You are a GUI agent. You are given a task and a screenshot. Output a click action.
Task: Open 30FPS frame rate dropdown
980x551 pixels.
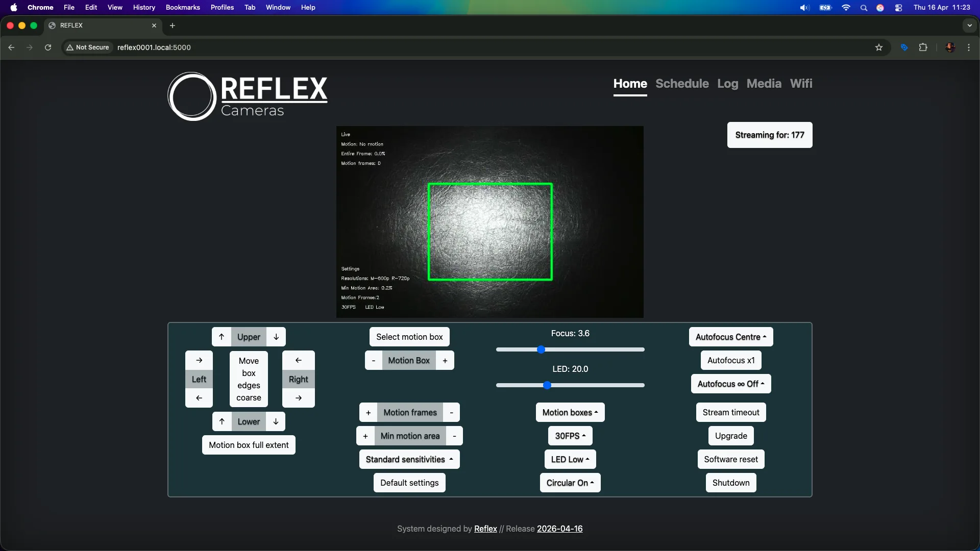coord(570,436)
